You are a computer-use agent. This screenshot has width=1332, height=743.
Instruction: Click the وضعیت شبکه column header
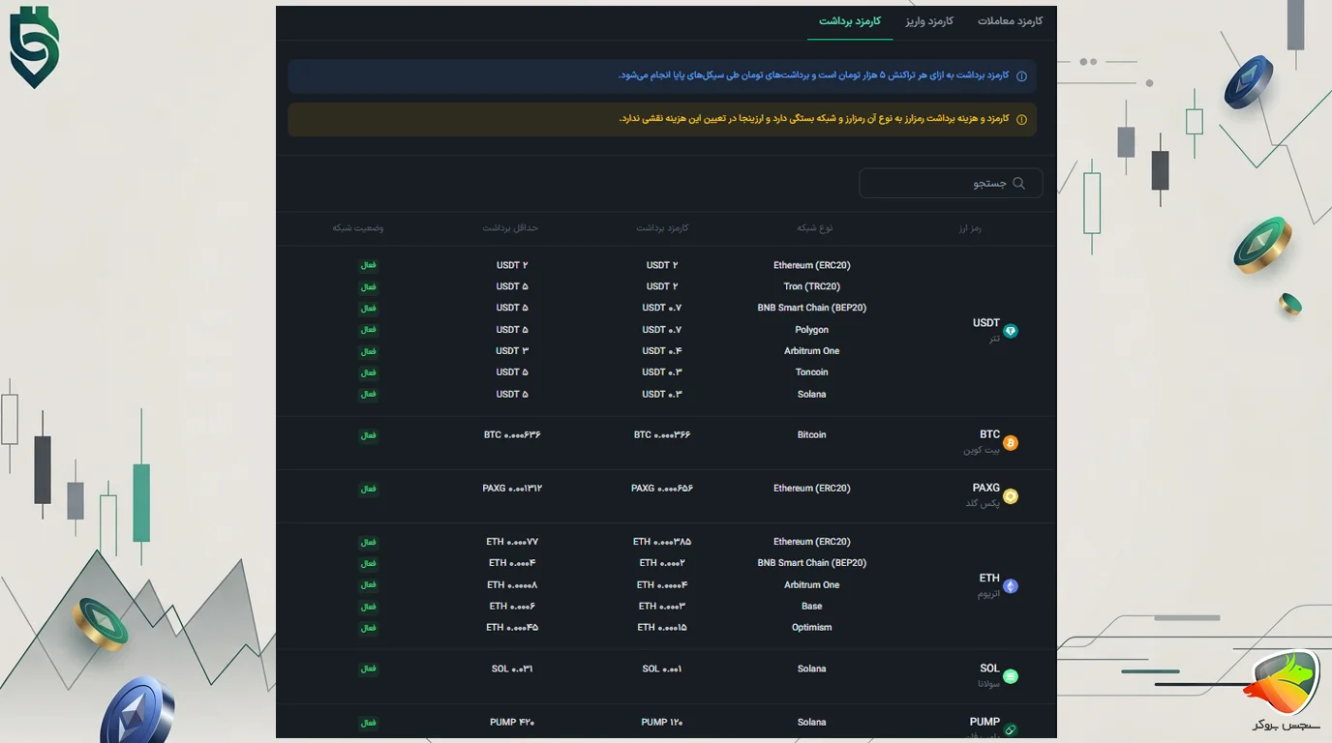[358, 228]
